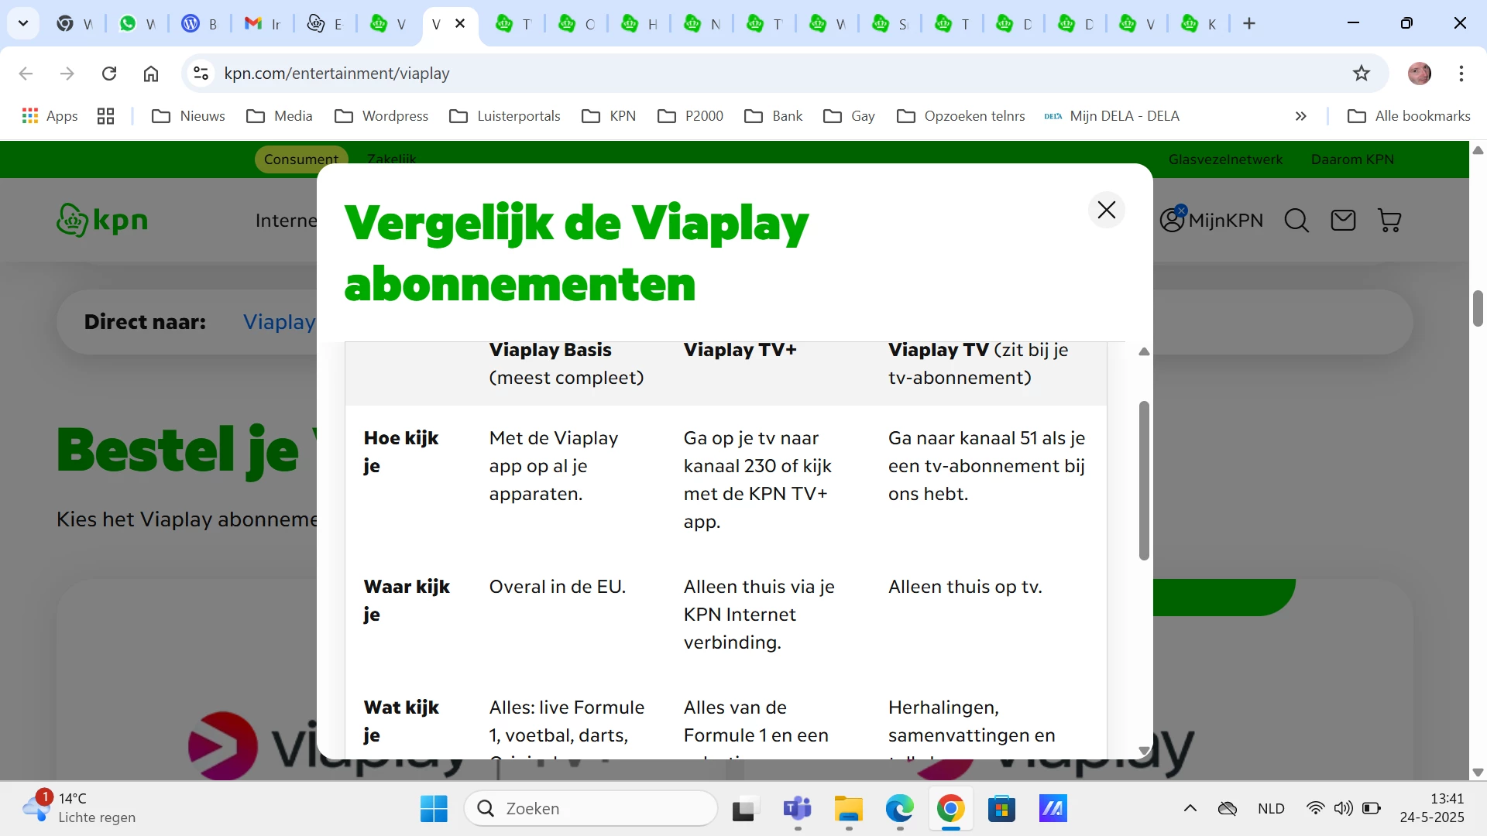Viewport: 1487px width, 836px height.
Task: Click the browser reload button
Action: 109,74
